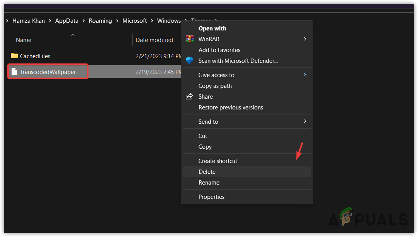Click the Microsoft Defender shield icon

click(189, 60)
